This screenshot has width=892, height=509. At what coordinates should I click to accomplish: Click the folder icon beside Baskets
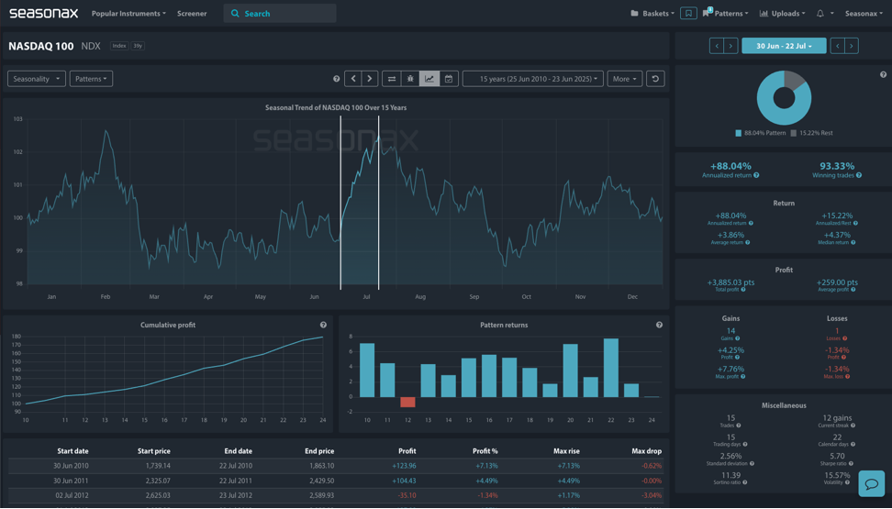[x=634, y=13]
